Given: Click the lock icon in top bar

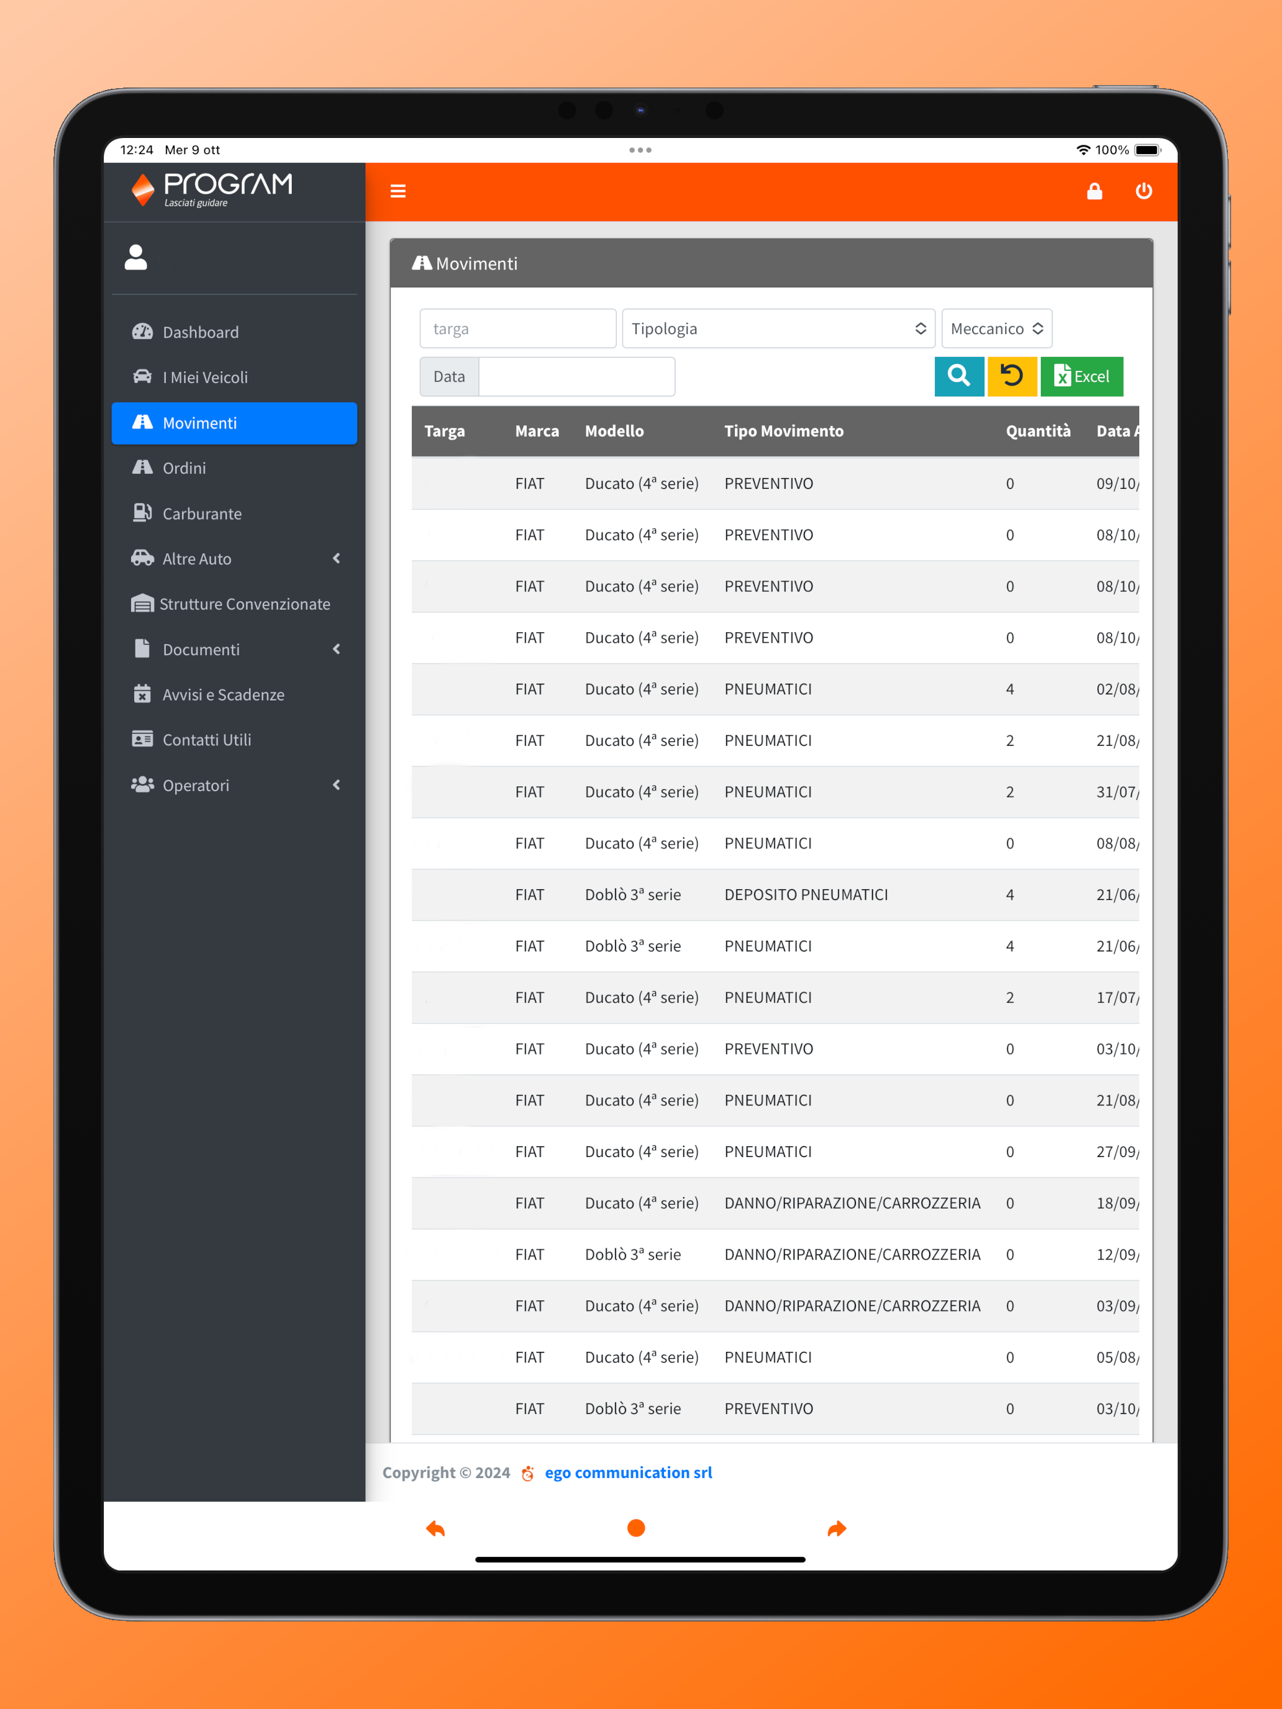Looking at the screenshot, I should (x=1094, y=191).
